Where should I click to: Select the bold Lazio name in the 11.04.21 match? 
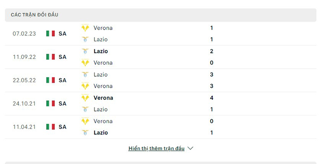click(x=101, y=133)
